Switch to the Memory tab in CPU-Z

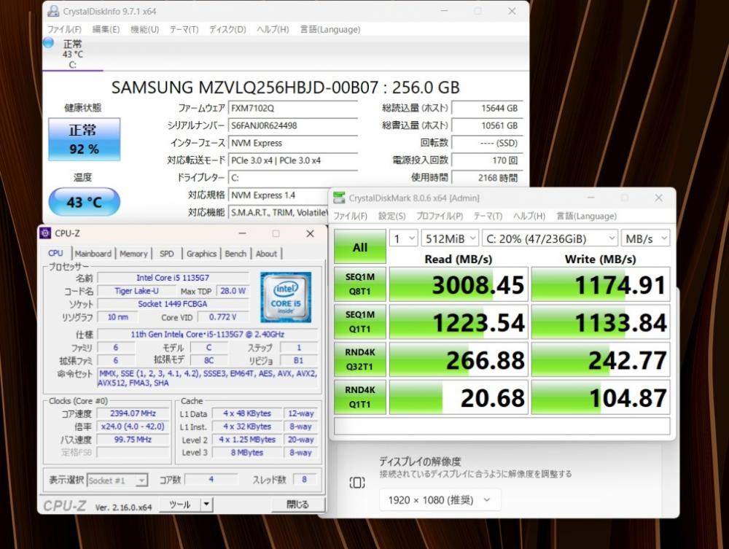pyautogui.click(x=133, y=253)
